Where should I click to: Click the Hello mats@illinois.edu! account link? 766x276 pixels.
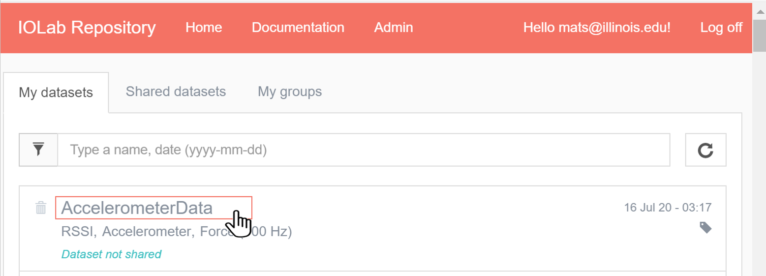tap(597, 28)
